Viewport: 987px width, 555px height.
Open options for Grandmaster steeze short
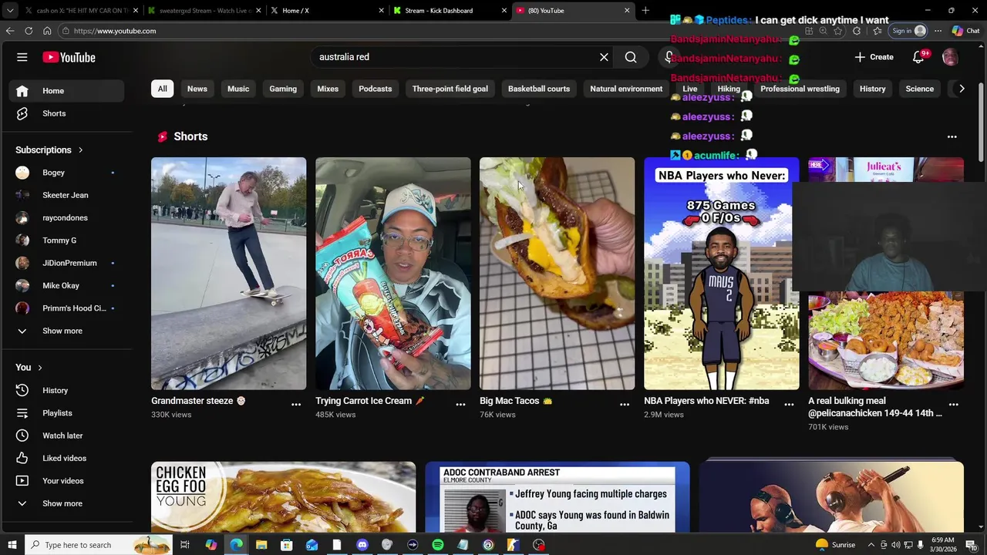click(x=296, y=404)
